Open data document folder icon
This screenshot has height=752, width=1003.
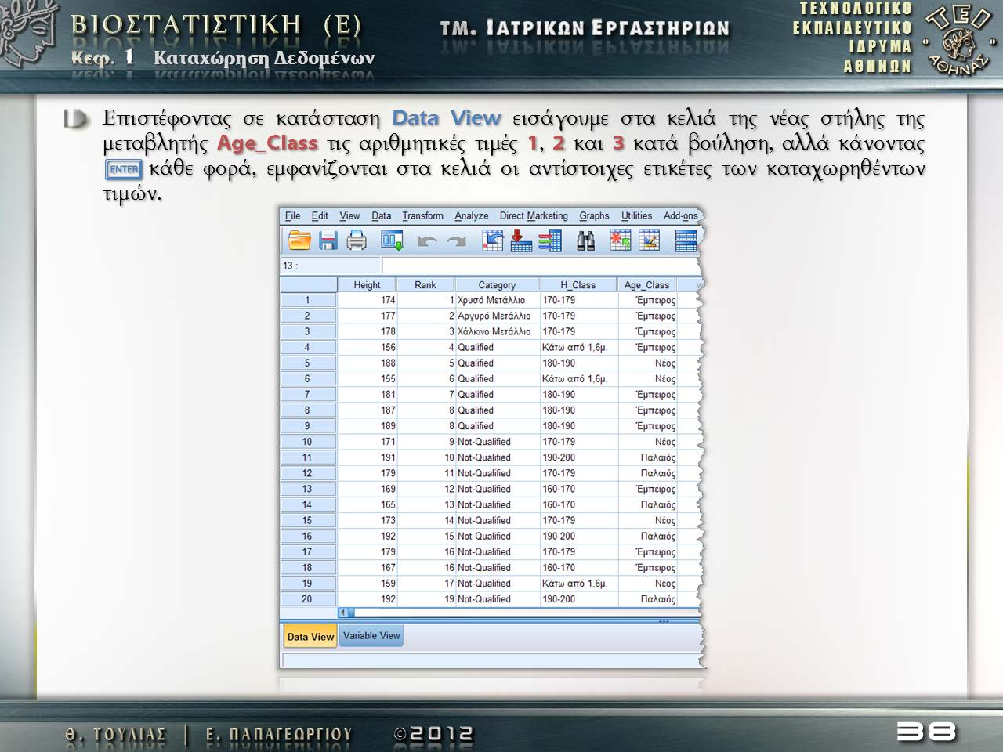[x=299, y=240]
